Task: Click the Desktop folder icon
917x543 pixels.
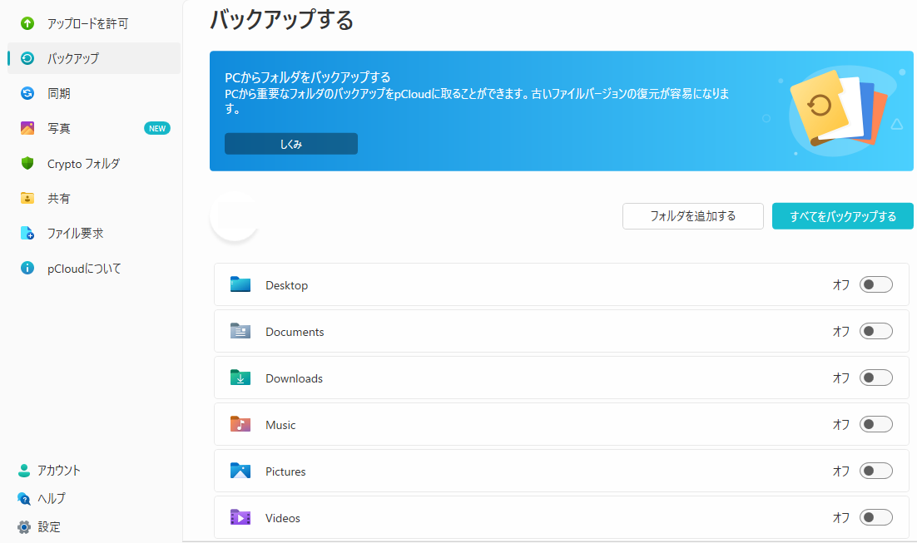Action: [240, 284]
